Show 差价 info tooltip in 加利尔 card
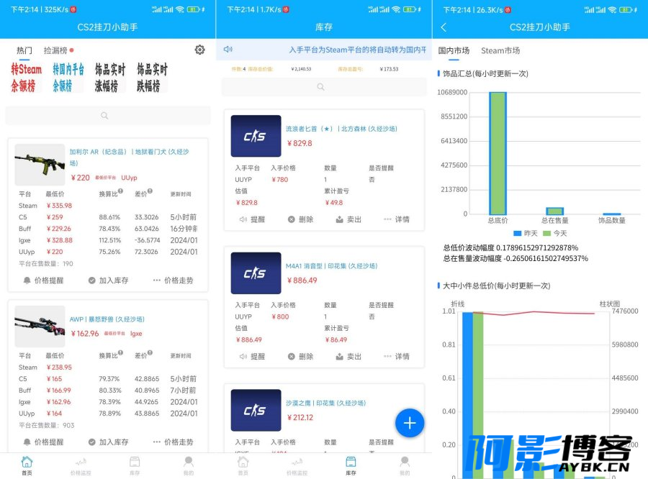Image resolution: width=648 pixels, height=479 pixels. coord(150,191)
